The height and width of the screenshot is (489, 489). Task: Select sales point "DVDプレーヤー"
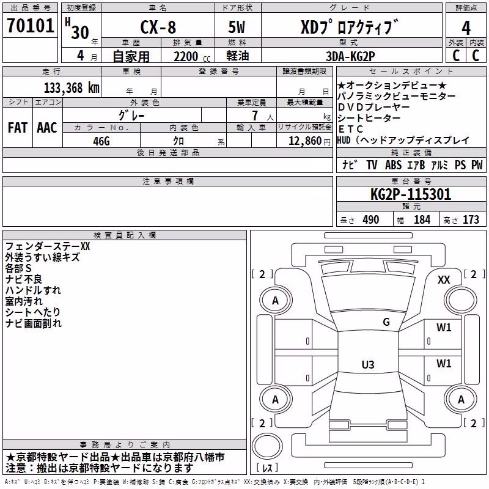373,108
